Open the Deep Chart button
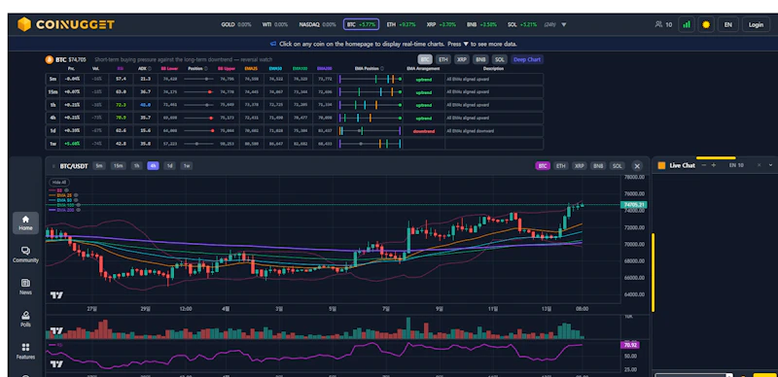 (x=527, y=59)
